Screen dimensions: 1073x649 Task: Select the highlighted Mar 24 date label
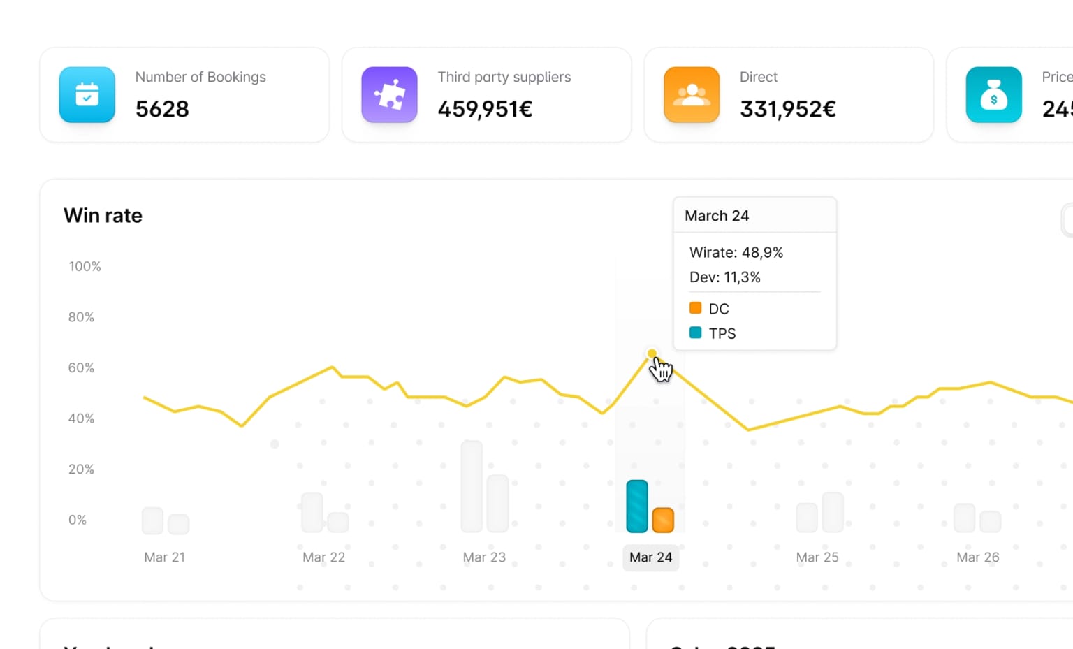pyautogui.click(x=650, y=557)
